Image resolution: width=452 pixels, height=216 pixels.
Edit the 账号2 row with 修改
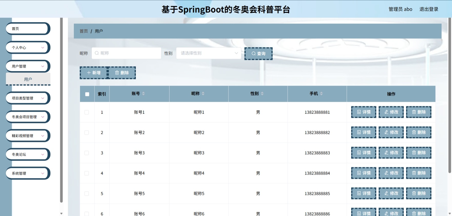(391, 132)
